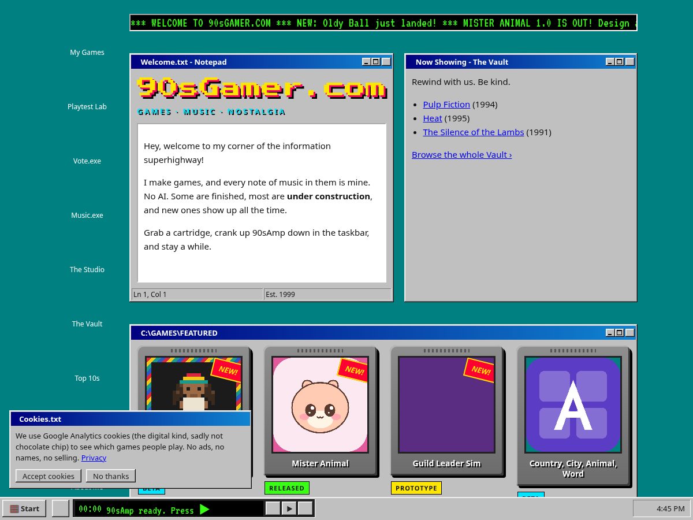Click the Guild Leader Sim title label

[446, 463]
